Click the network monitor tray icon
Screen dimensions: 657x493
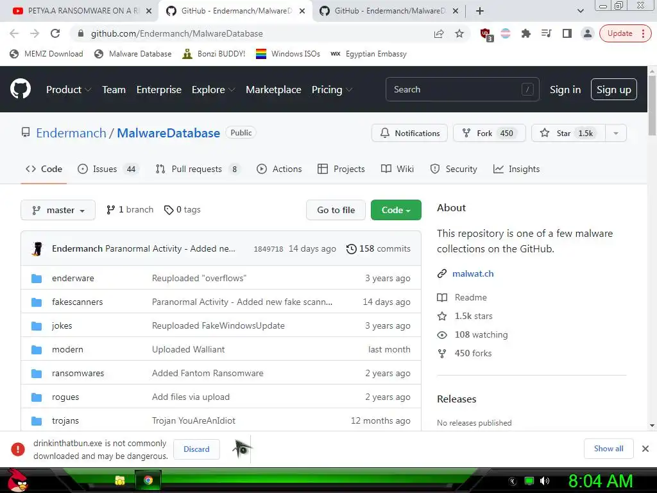(529, 481)
